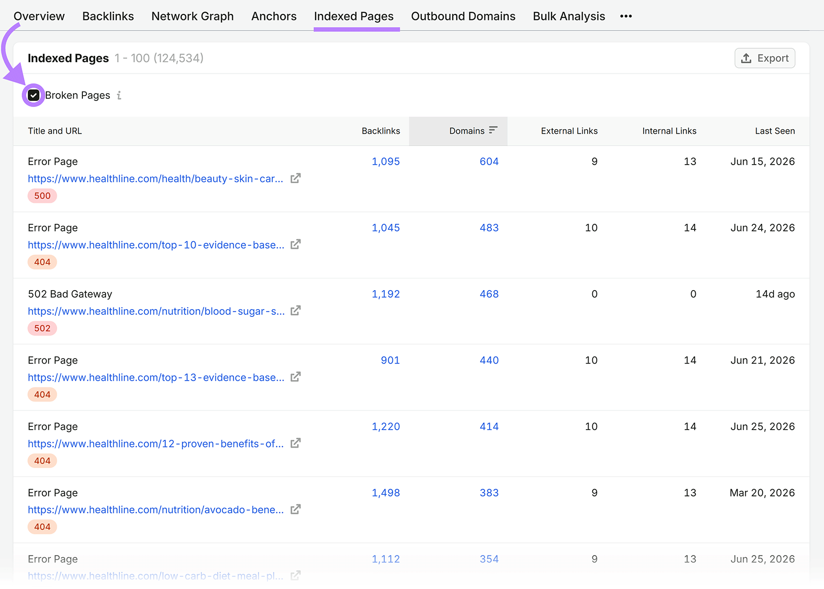Select the Indexed Pages tab
Screen dimensions: 824x589
[x=354, y=16]
